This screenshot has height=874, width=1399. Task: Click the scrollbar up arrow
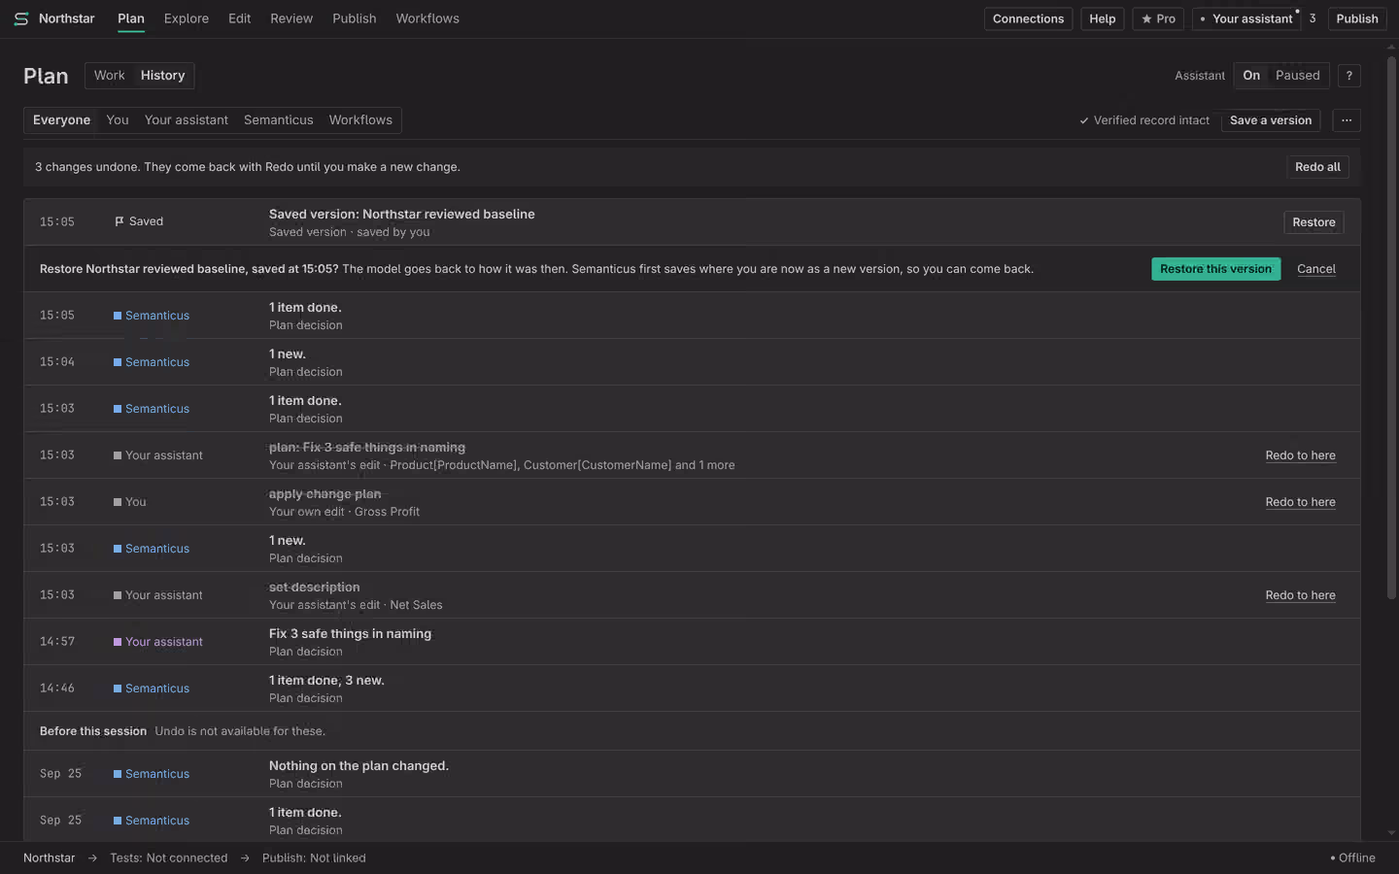(x=1391, y=47)
